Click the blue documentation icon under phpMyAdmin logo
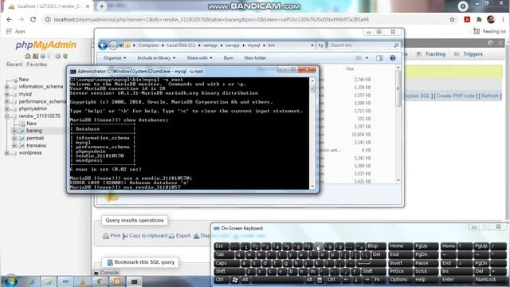This screenshot has width=510, height=287. (43, 57)
